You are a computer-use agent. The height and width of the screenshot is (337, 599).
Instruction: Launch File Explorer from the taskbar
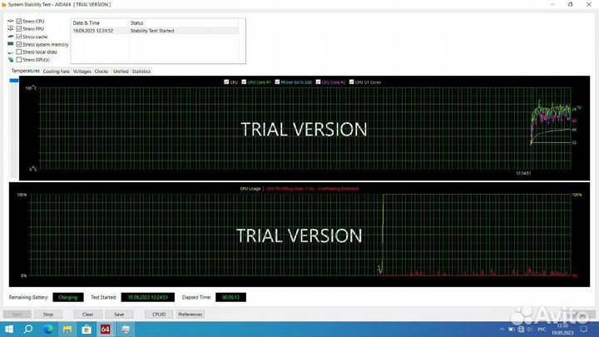pos(67,330)
